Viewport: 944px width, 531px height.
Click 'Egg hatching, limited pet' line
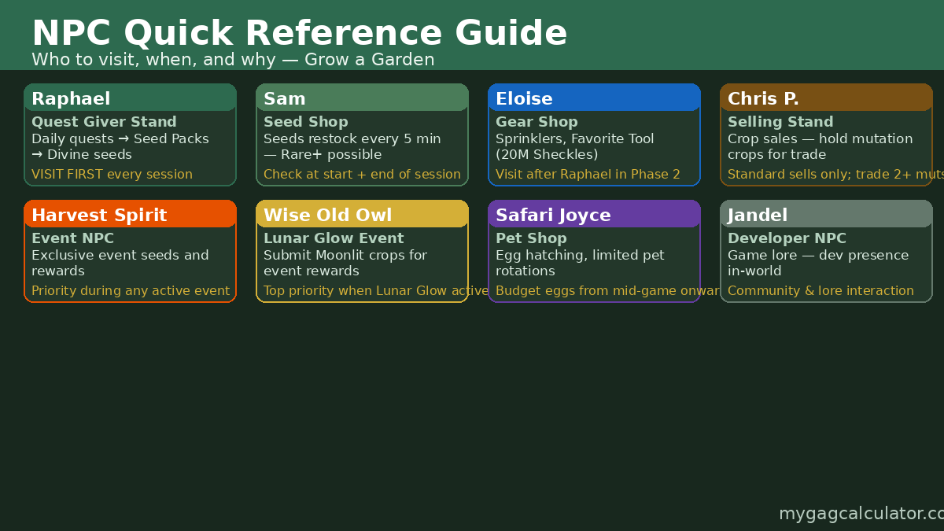coord(580,255)
